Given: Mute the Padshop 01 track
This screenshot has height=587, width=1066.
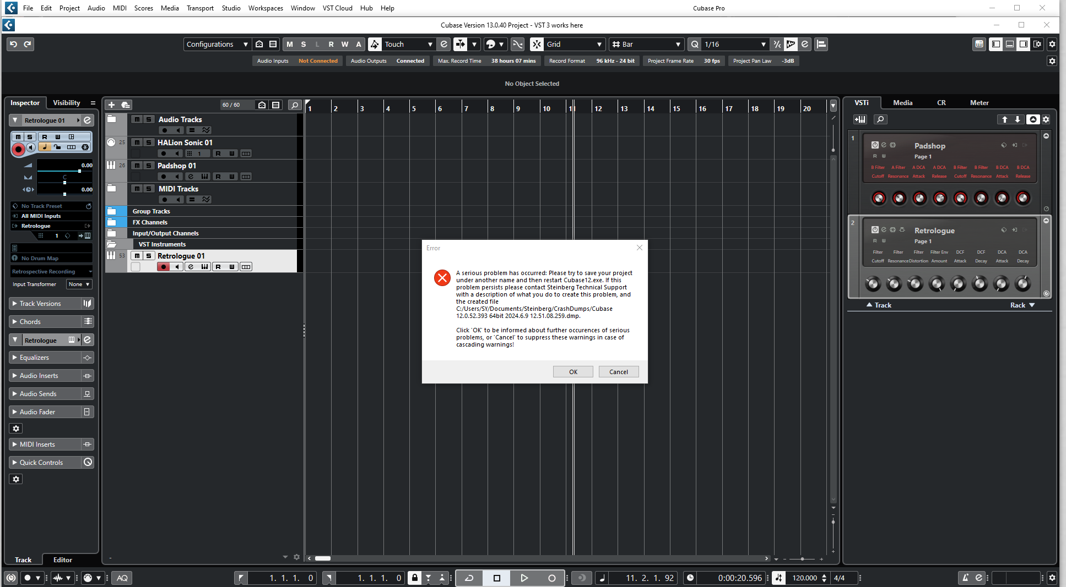Looking at the screenshot, I should tap(137, 166).
